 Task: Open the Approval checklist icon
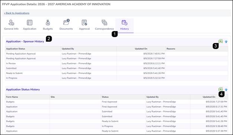tap(84, 23)
